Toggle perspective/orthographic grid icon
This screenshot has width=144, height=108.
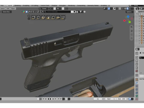(x=132, y=38)
